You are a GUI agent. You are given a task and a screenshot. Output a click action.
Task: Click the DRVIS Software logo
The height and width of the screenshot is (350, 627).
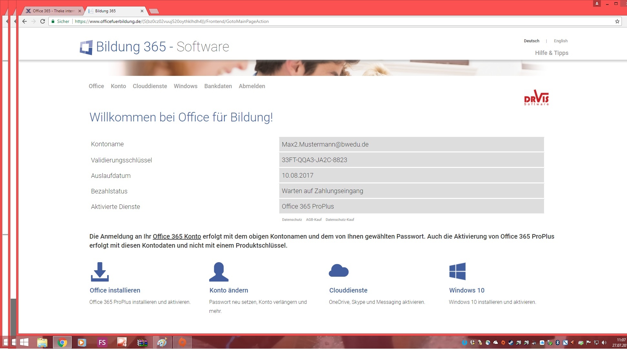(x=536, y=98)
